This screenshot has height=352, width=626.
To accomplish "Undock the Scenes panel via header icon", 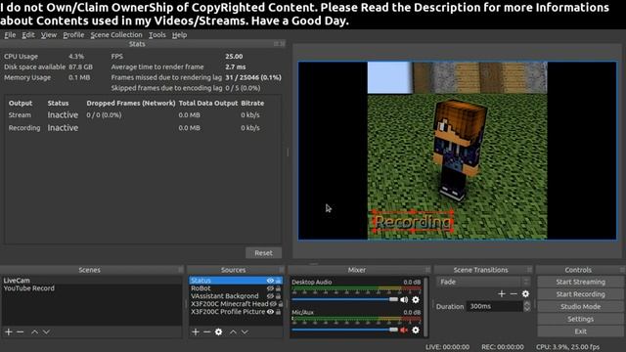I will [180, 270].
